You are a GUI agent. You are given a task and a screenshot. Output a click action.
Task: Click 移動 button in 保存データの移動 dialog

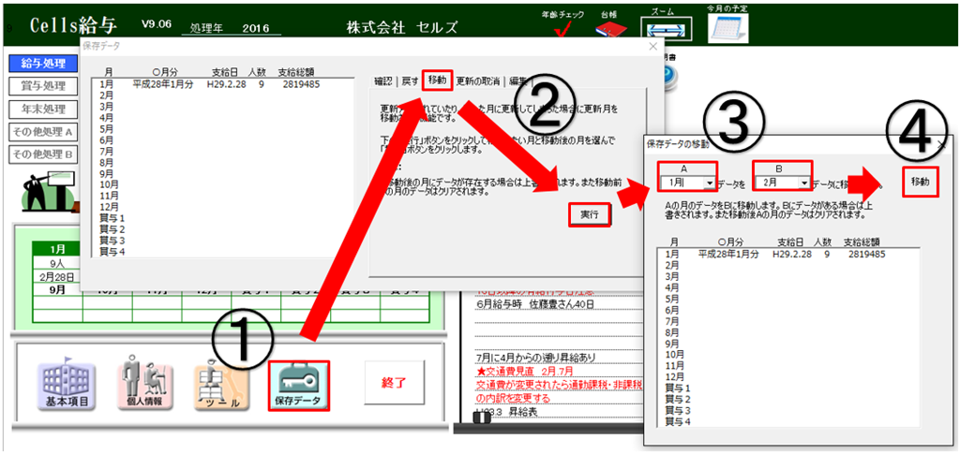921,182
